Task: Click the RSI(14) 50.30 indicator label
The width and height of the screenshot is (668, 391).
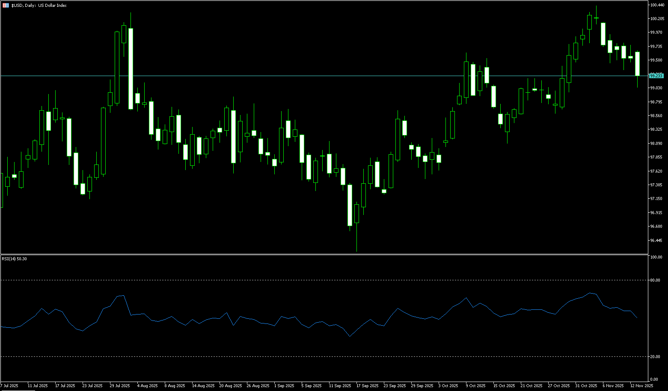Action: (15, 259)
